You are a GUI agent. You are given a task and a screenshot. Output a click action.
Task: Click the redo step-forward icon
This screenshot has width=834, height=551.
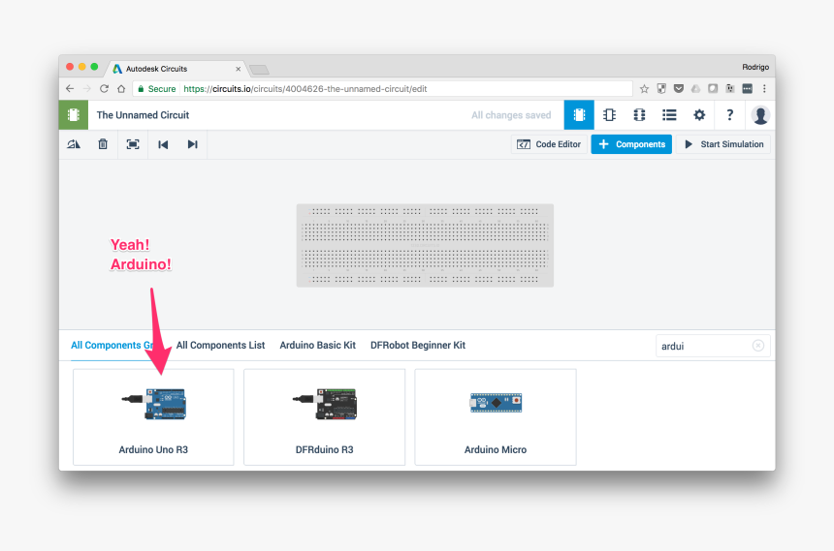(193, 144)
